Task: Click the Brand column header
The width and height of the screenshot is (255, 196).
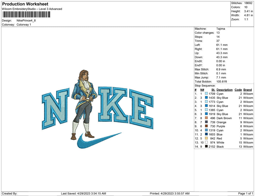Action: click(248, 90)
